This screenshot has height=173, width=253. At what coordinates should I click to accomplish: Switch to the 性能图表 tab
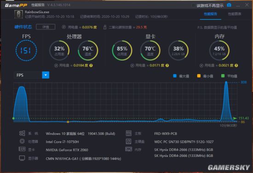tap(235, 14)
